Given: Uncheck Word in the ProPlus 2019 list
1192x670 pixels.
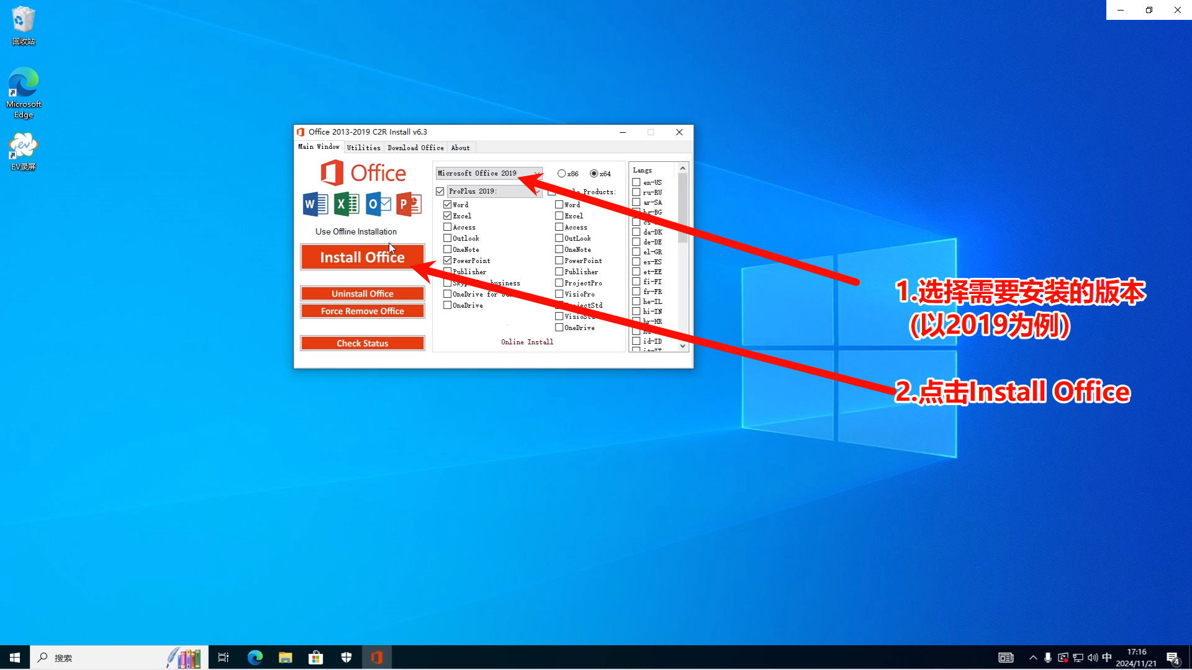Looking at the screenshot, I should [x=448, y=205].
